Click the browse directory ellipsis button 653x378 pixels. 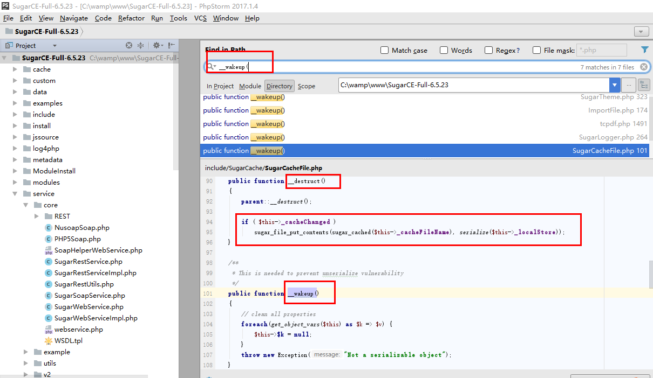629,85
